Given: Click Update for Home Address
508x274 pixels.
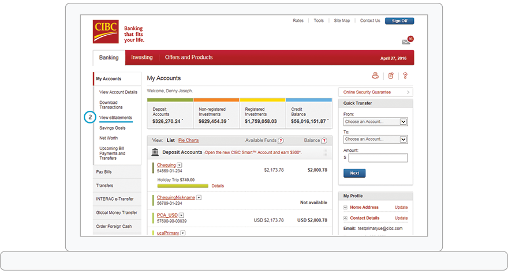Looking at the screenshot, I should (x=401, y=207).
